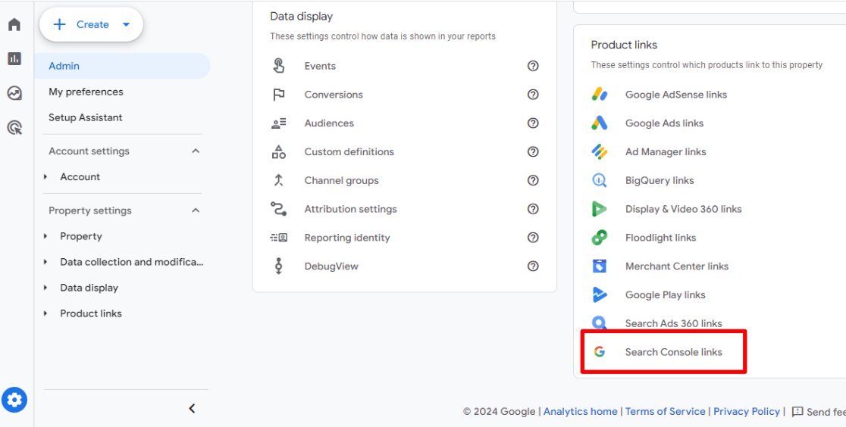Click the Events tap-hand icon
This screenshot has width=846, height=427.
point(278,66)
